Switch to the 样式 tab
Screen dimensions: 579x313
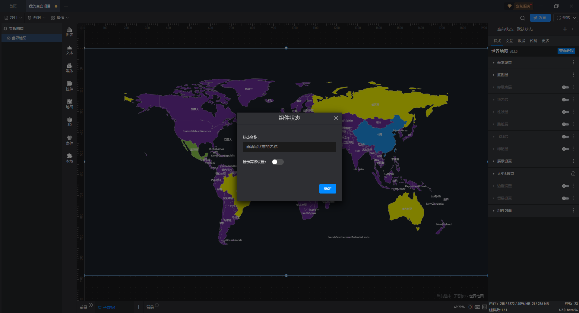click(497, 41)
